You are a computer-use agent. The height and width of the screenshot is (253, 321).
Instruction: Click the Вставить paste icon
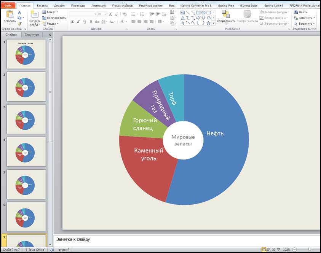10,14
